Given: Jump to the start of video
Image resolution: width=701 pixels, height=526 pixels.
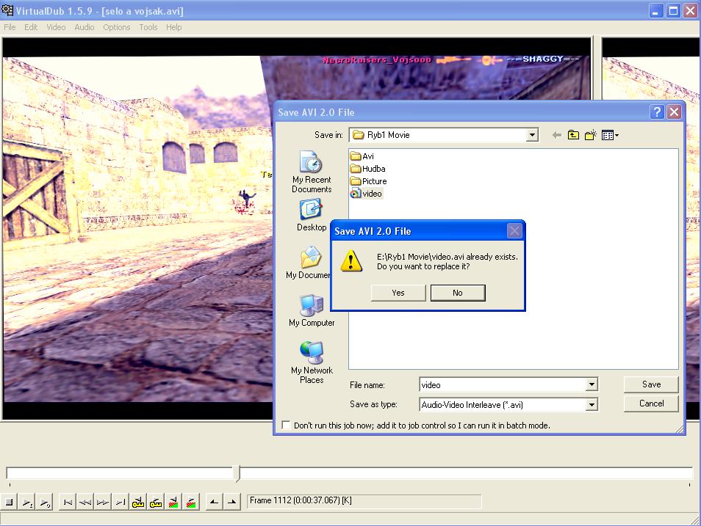Looking at the screenshot, I should 68,503.
